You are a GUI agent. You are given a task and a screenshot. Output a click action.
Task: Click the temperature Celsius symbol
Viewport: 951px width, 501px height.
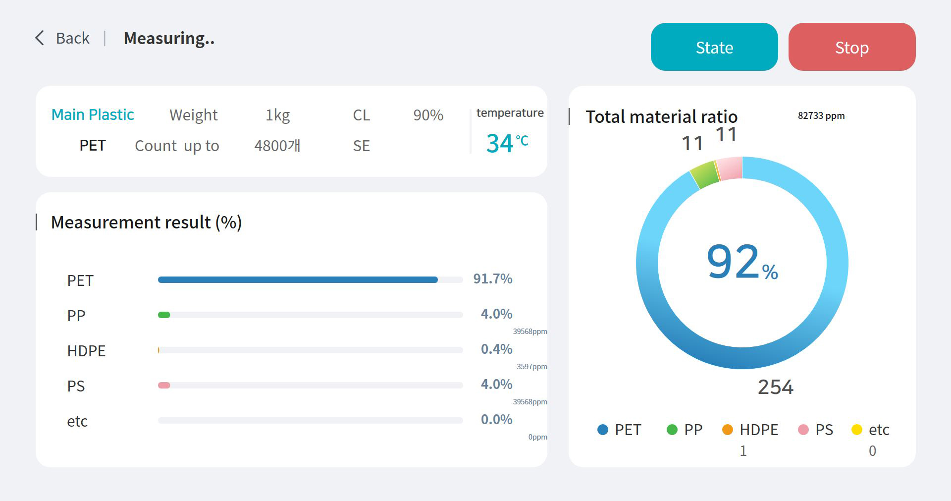(x=522, y=140)
